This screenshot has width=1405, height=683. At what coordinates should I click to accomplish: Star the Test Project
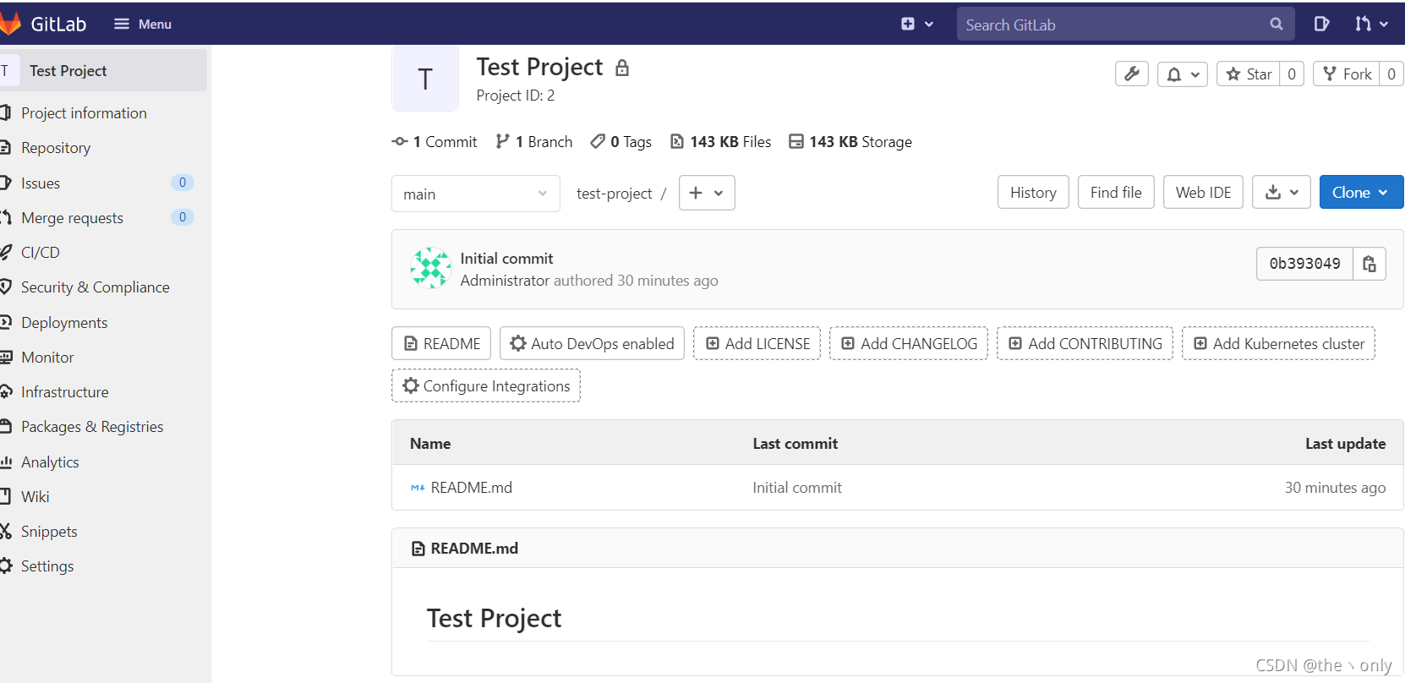pyautogui.click(x=1249, y=74)
